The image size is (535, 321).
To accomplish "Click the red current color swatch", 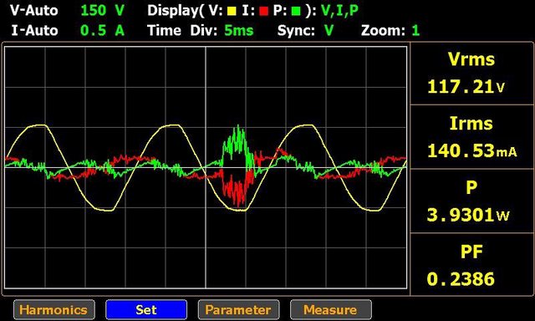I will [x=264, y=11].
